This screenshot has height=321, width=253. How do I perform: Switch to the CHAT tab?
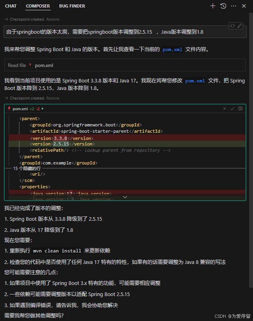[x=11, y=6]
